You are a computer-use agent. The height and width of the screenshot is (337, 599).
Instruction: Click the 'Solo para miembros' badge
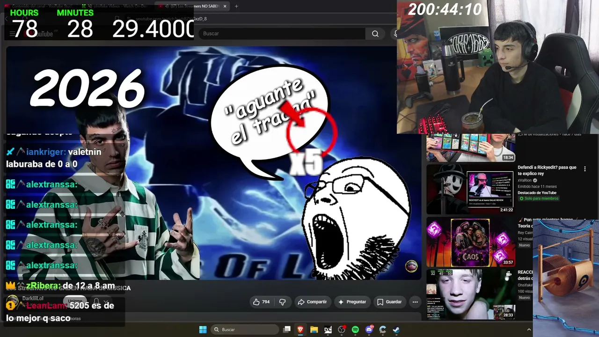coord(538,198)
